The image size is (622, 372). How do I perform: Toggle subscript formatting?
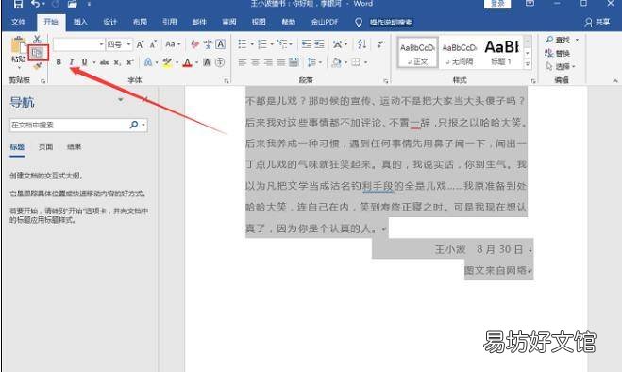(117, 62)
